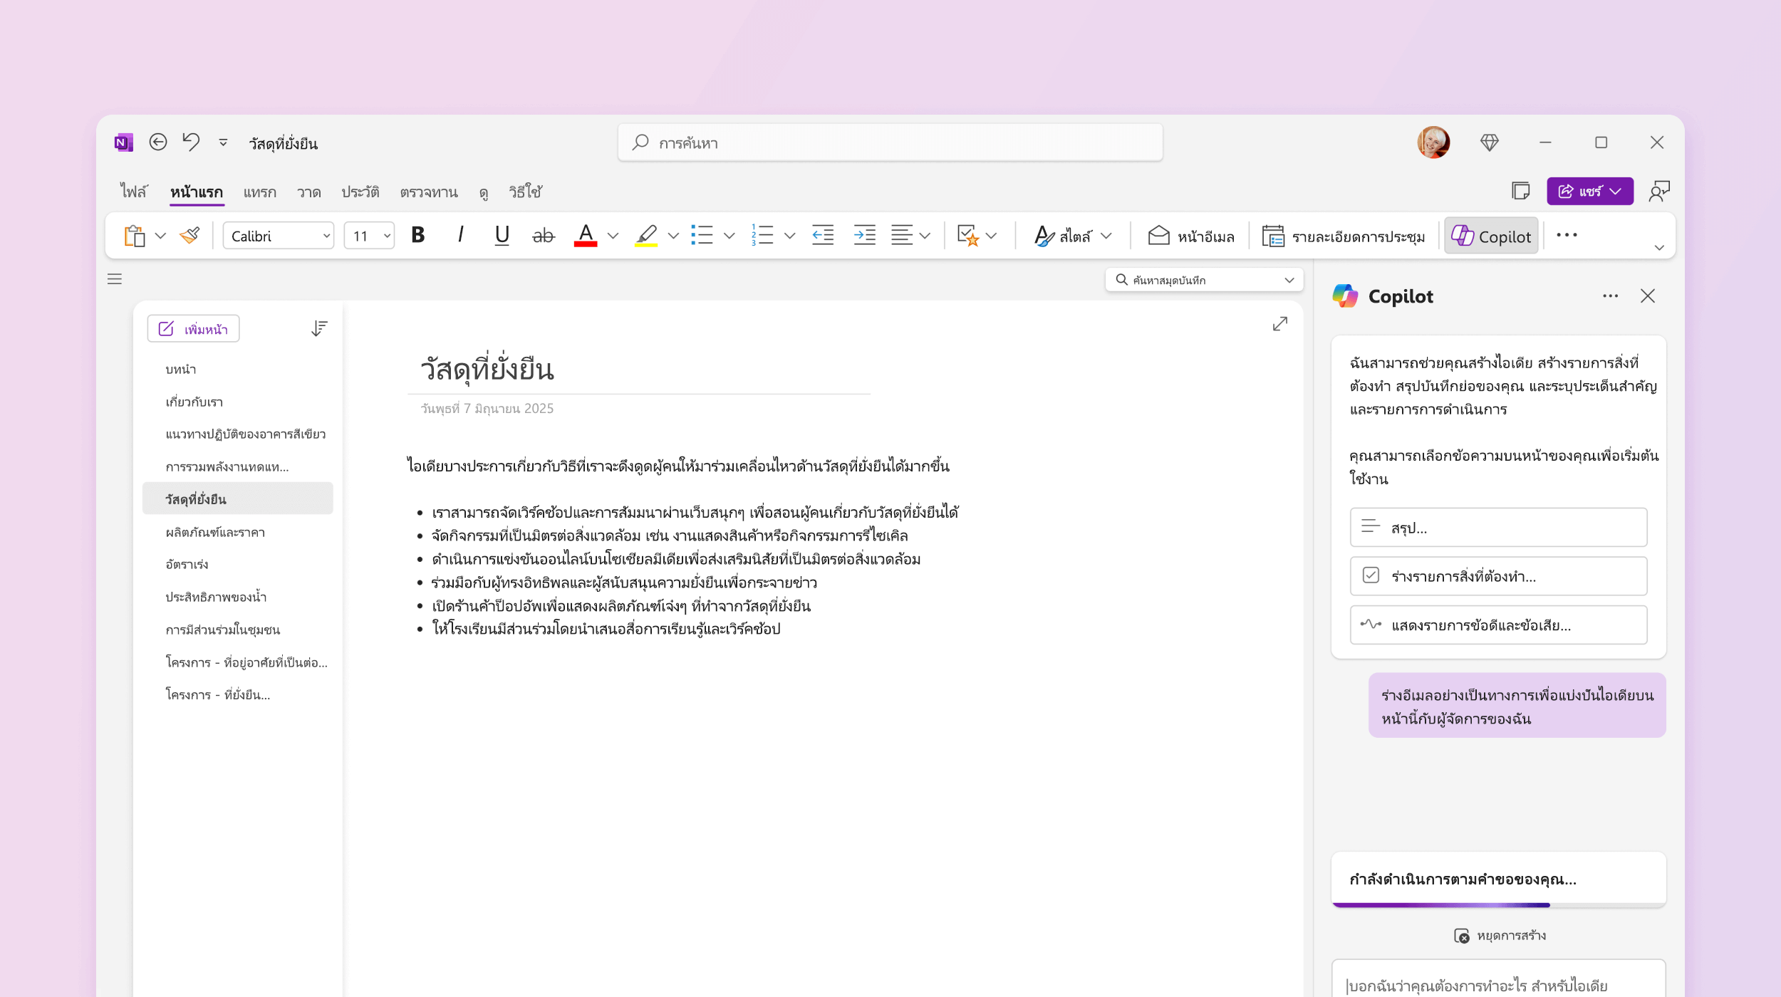Click the เพิ่มหน้า add page button
The height and width of the screenshot is (997, 1781).
click(x=193, y=329)
